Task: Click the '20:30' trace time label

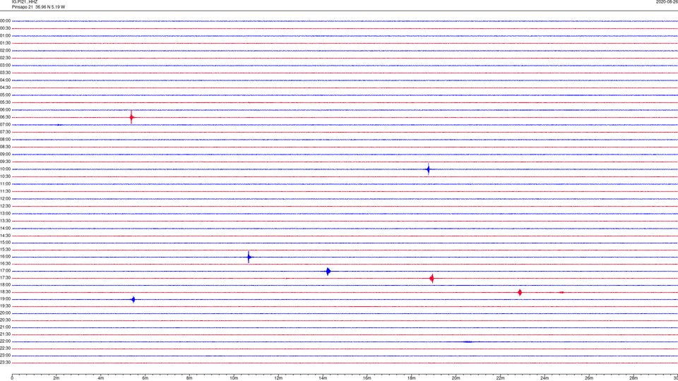Action: [5, 320]
